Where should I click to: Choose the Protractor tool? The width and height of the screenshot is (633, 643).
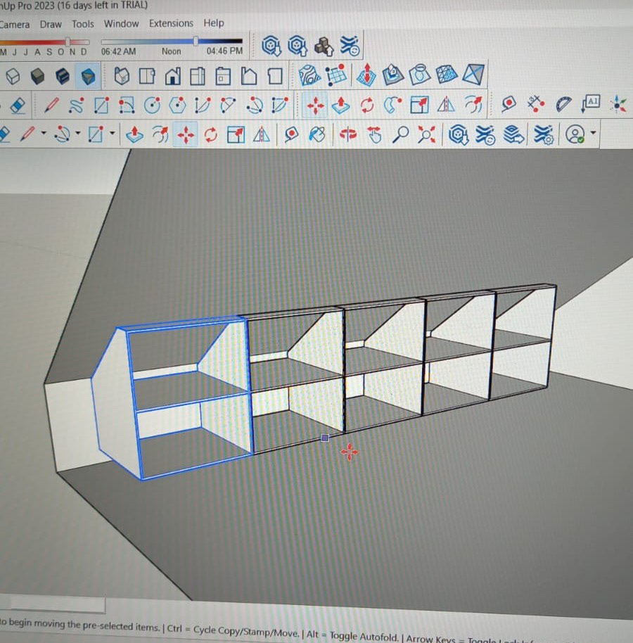pyautogui.click(x=563, y=103)
